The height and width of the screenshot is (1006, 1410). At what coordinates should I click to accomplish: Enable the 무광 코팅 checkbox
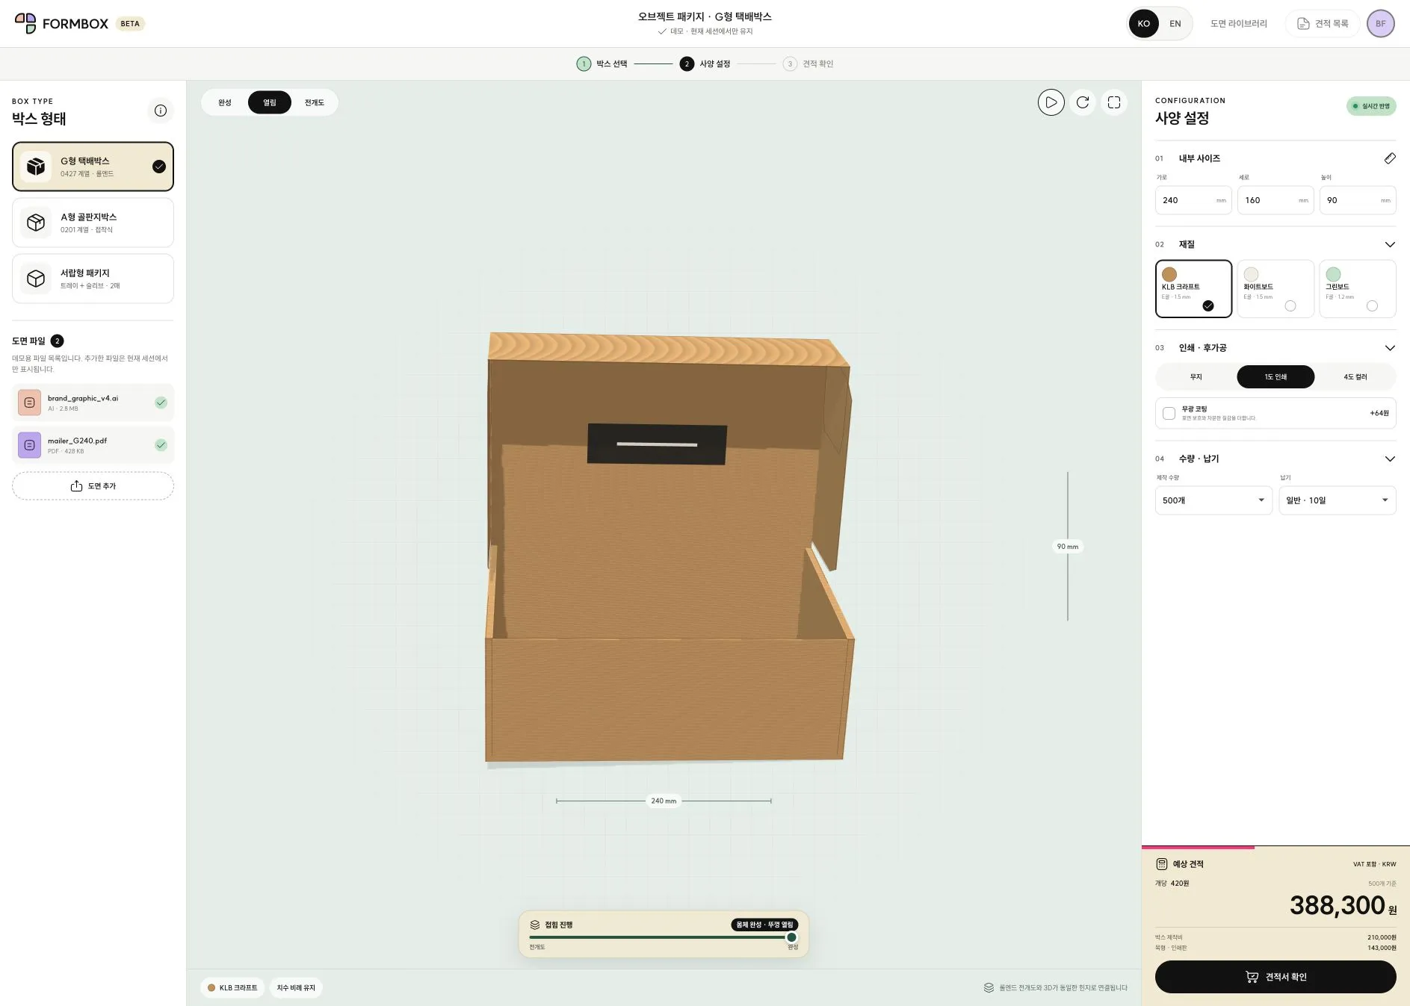[x=1169, y=413]
